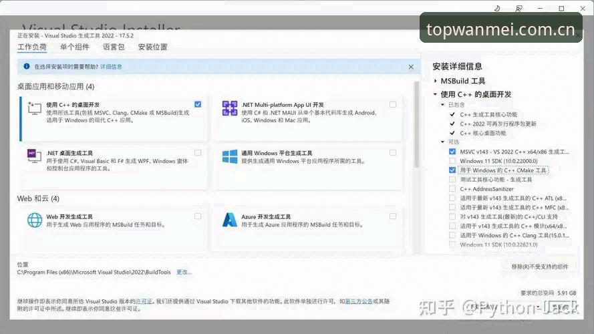Image resolution: width=594 pixels, height=334 pixels.
Task: Check the .NET Multi-platform App UI 开发 workload
Action: 393,104
